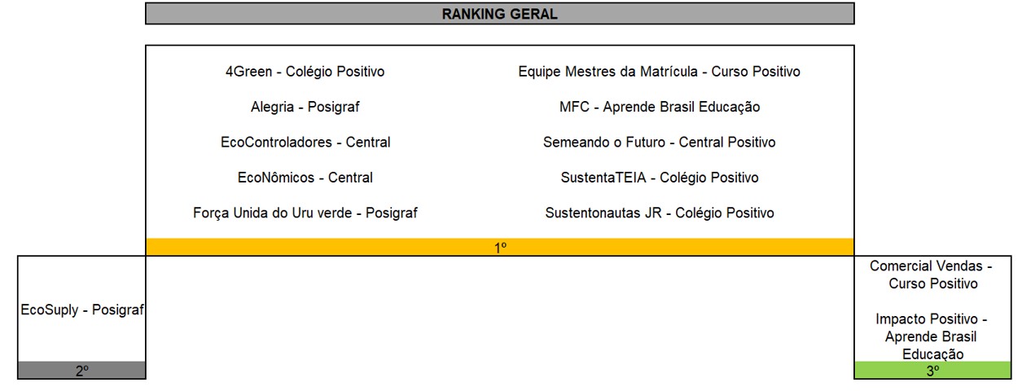Select EcoSuply - Posigraf in second place

pos(82,310)
